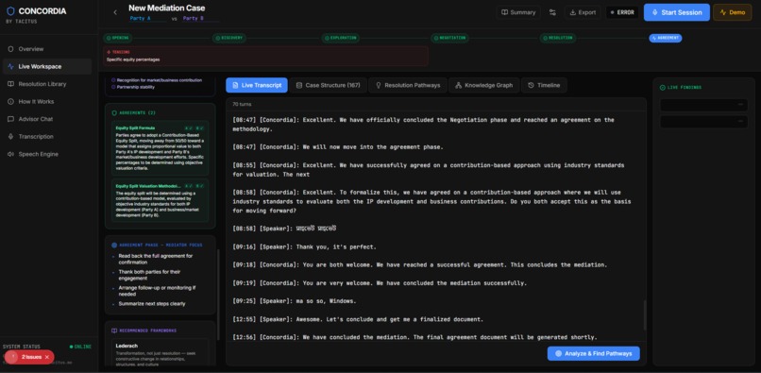Open Transcription in the sidebar

point(46,137)
